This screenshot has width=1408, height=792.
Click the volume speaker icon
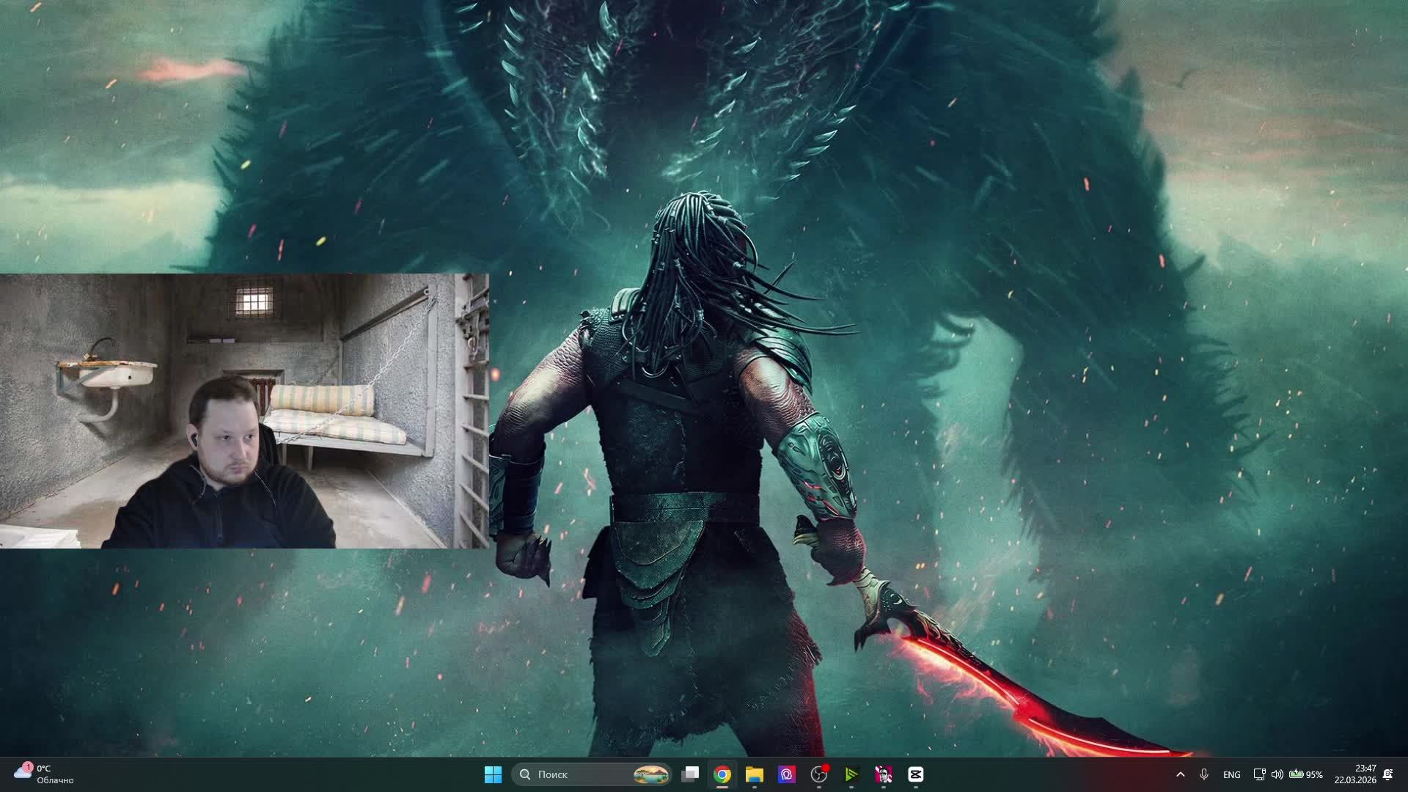1277,774
